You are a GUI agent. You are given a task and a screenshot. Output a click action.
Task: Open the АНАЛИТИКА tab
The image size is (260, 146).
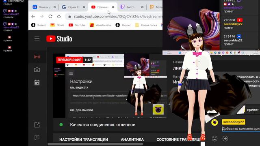point(132,140)
